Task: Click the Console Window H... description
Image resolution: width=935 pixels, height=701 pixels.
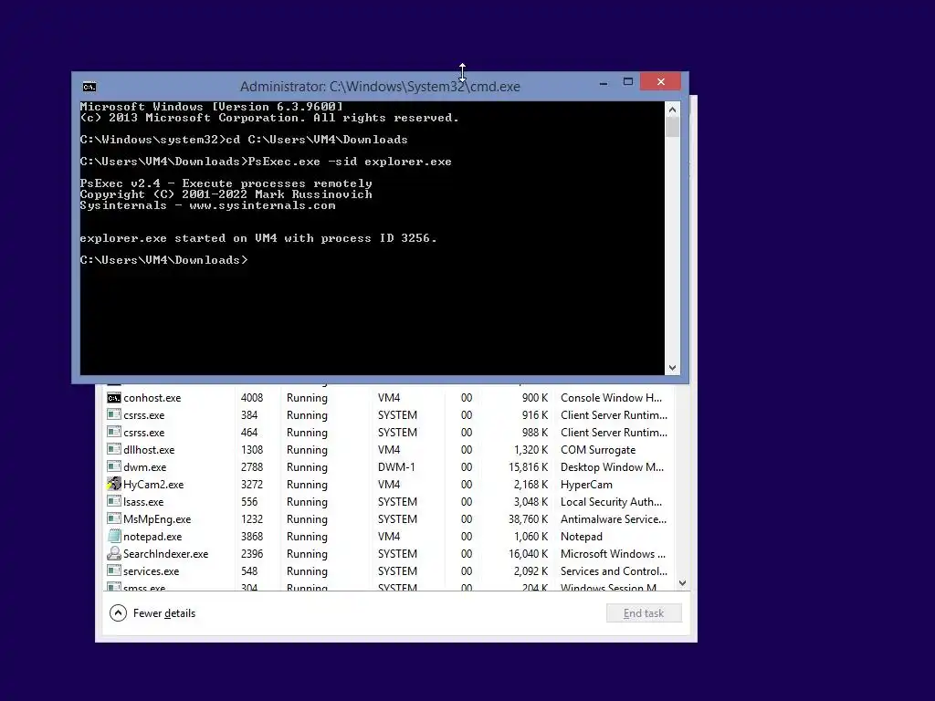Action: (611, 398)
